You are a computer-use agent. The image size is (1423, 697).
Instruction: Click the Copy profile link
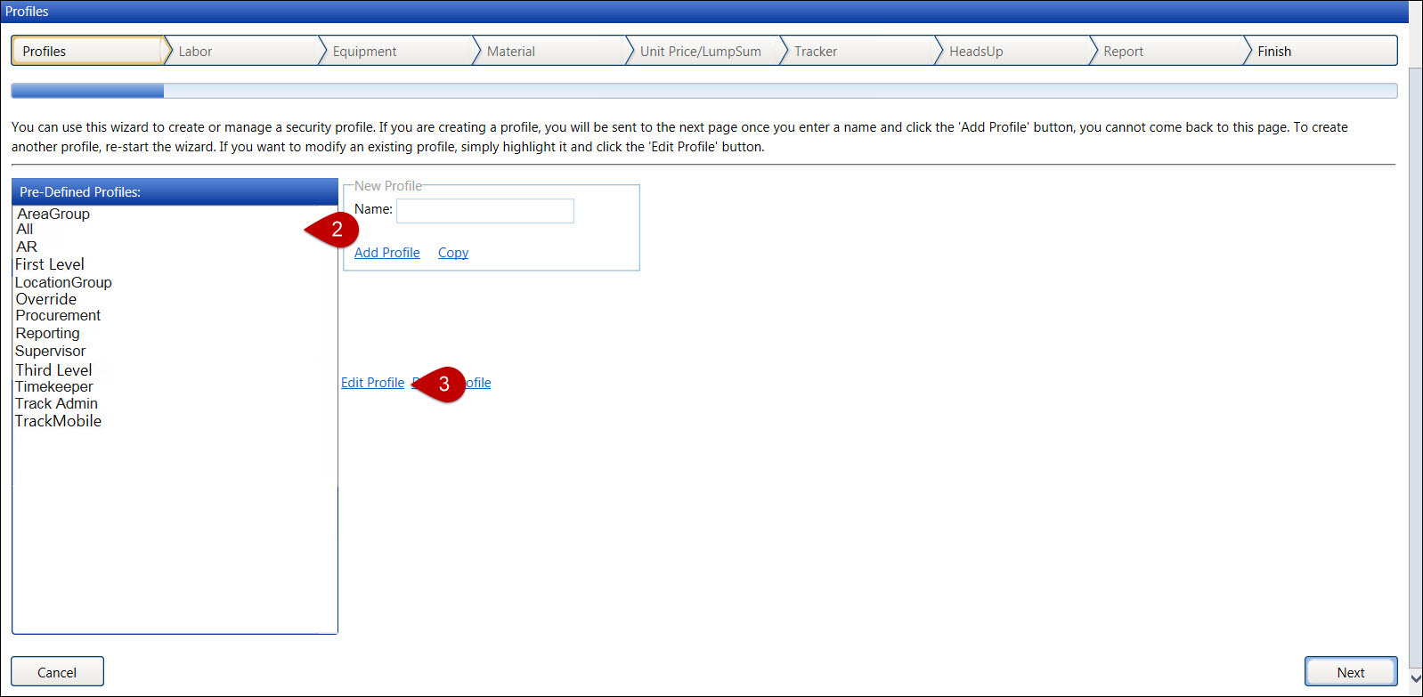452,253
